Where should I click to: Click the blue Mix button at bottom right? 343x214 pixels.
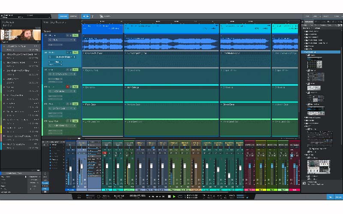[331, 197]
